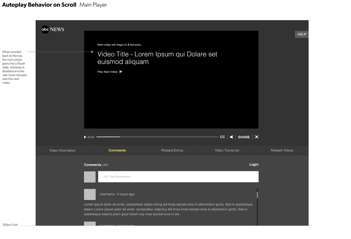Click the Login link
The height and width of the screenshot is (239, 351).
[x=254, y=165]
